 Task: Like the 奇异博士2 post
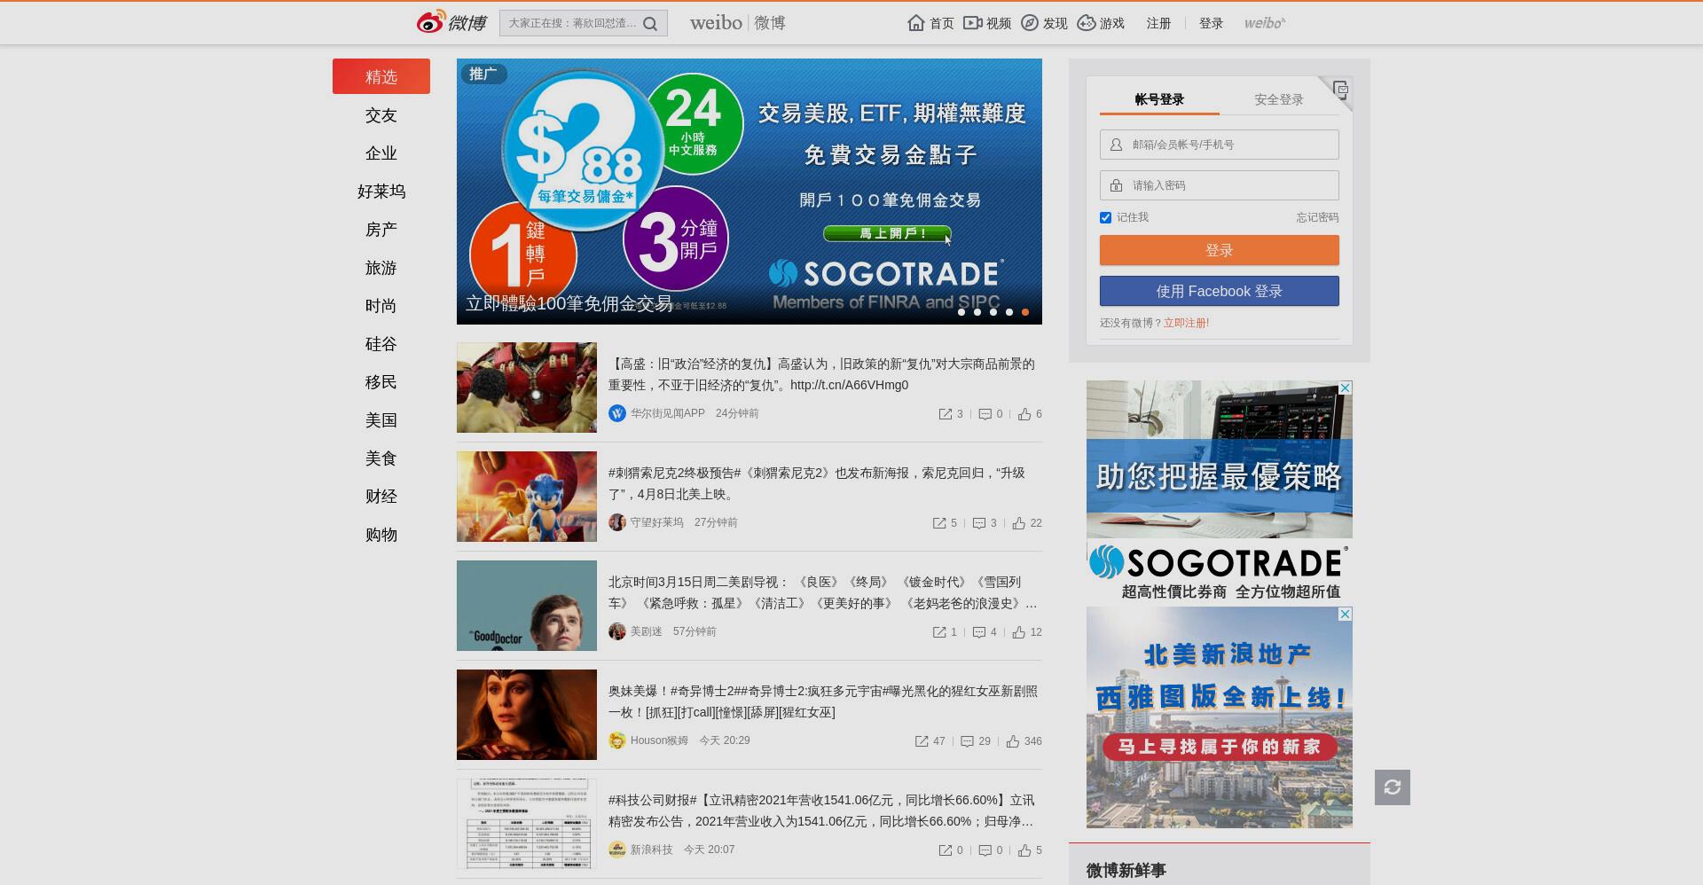[1013, 741]
